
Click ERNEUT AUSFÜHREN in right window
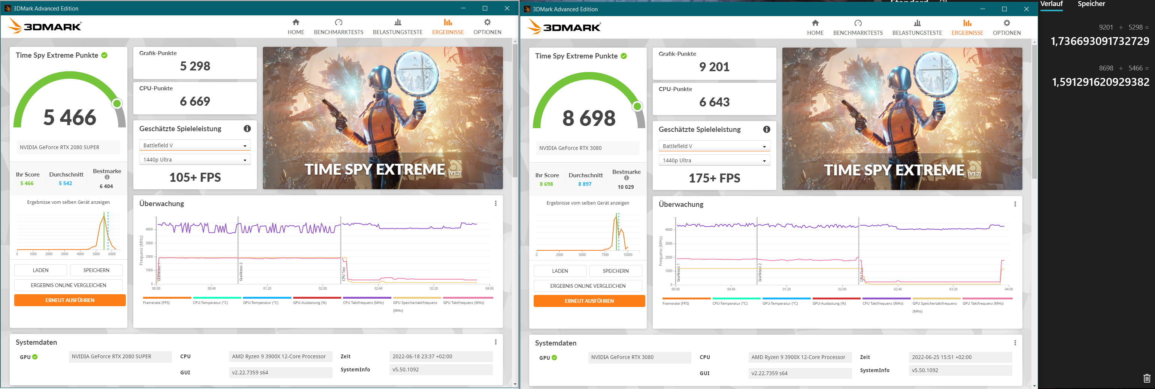[x=589, y=301]
